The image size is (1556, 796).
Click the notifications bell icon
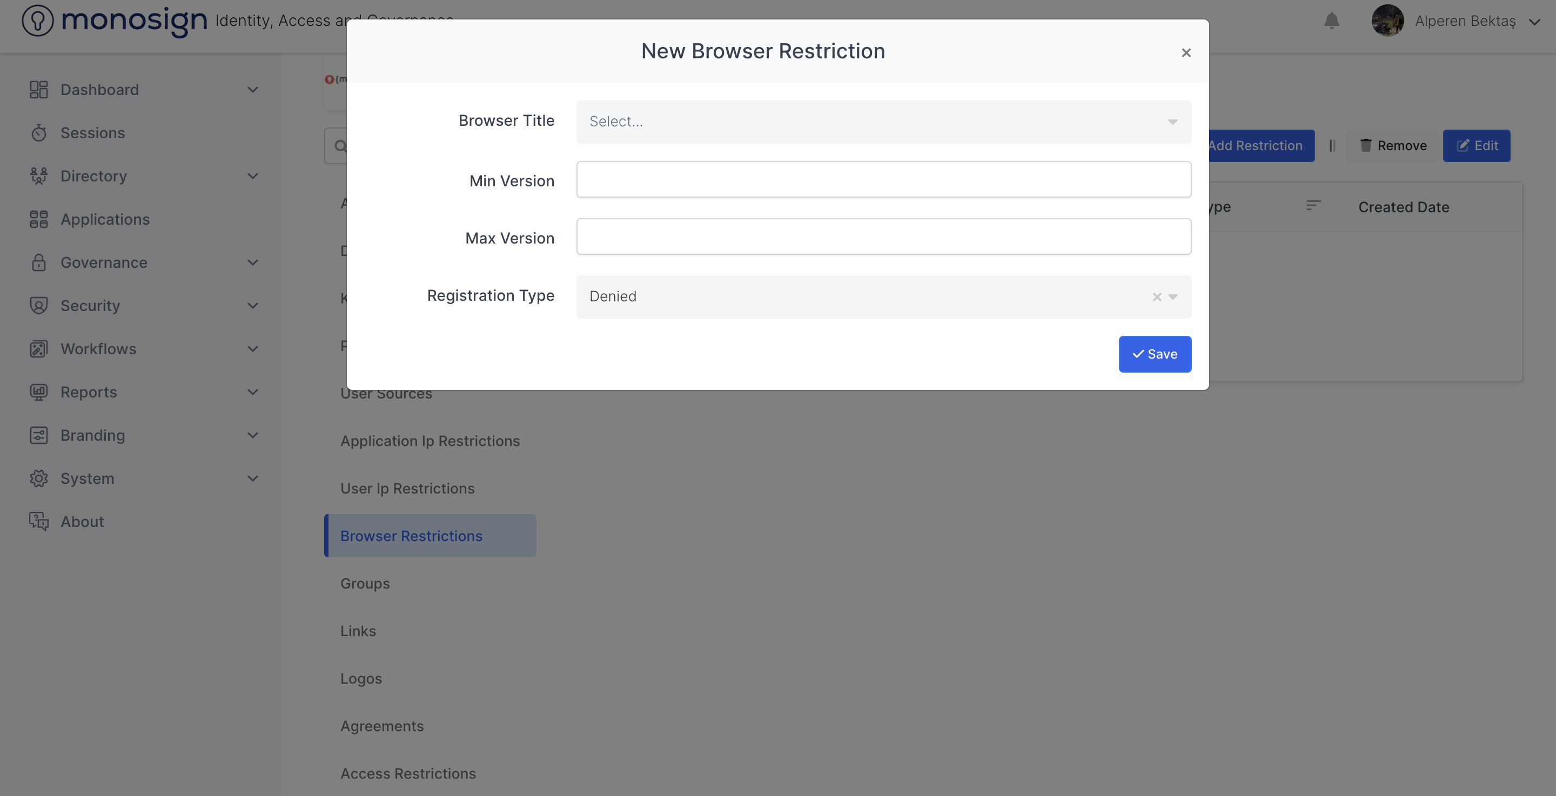(x=1331, y=21)
